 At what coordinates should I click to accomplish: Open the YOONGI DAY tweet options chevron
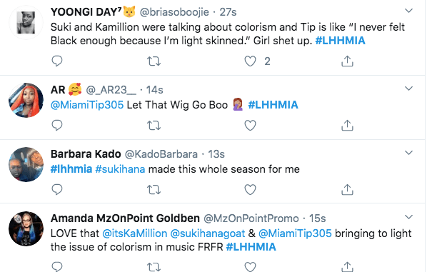click(x=408, y=11)
